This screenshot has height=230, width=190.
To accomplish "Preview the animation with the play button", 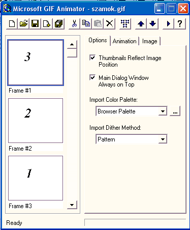I will click(168, 24).
